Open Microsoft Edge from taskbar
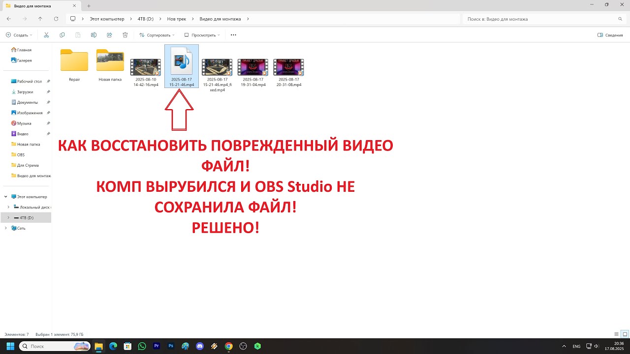630x354 pixels. [x=113, y=346]
